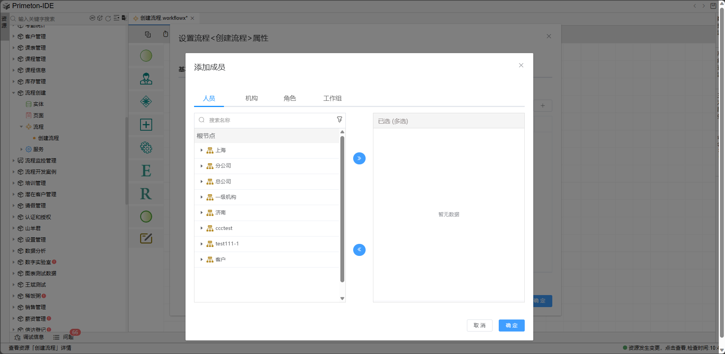Click the 上海 organization icon
The width and height of the screenshot is (725, 354).
point(210,150)
